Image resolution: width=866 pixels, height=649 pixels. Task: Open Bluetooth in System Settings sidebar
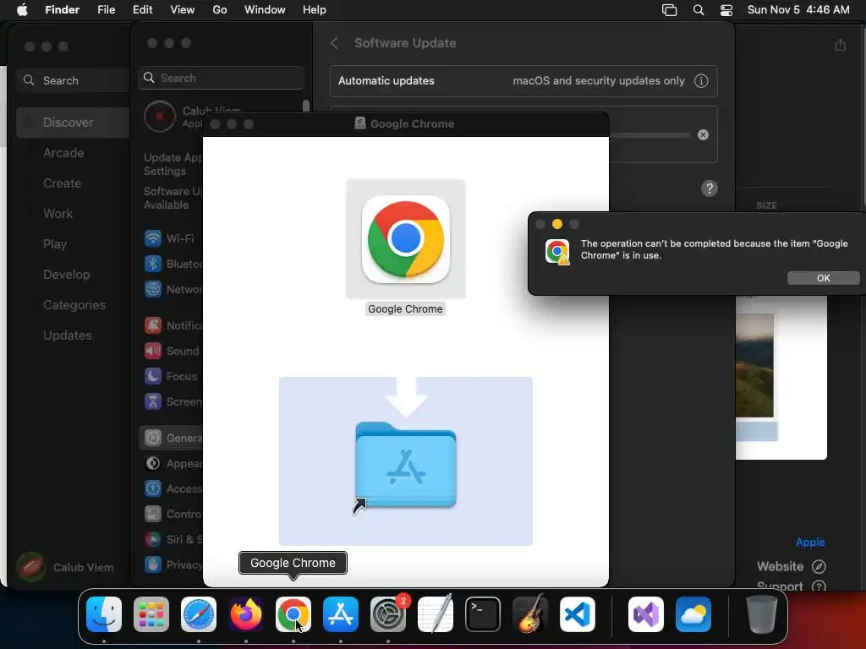coord(171,264)
